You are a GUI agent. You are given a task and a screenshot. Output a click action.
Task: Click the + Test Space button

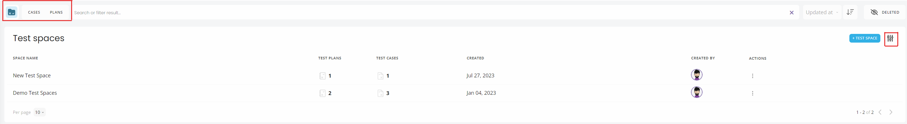tap(864, 38)
